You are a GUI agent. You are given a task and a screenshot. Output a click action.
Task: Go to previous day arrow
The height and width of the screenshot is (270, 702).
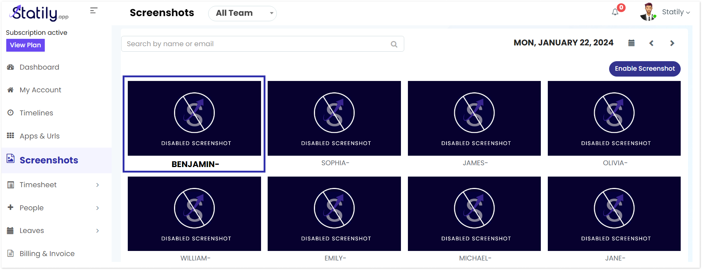pos(651,43)
